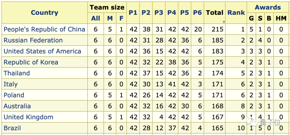Sort by the P2 column header
Image resolution: width=290 pixels, height=135 pixels.
[146, 13]
